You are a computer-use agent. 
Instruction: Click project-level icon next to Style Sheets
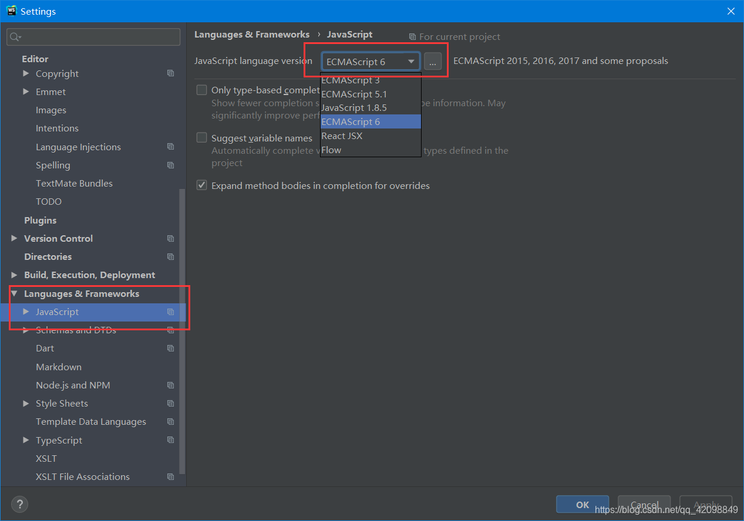(170, 403)
